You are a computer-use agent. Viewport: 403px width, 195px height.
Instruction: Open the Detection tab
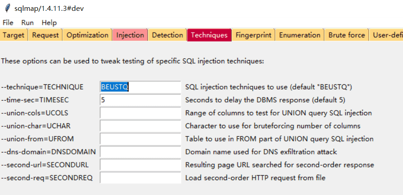[x=167, y=35]
